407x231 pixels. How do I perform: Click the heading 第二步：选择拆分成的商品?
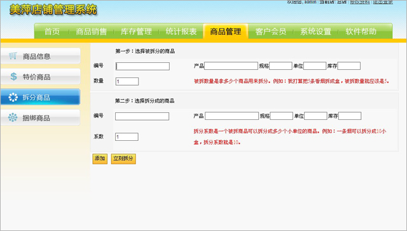point(145,101)
